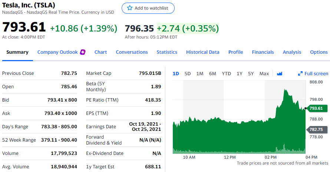Choose the 1M chart range

point(200,74)
